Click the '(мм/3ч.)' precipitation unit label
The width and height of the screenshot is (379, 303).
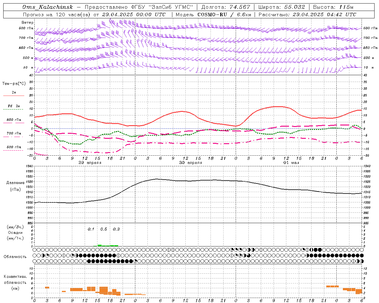point(15,227)
